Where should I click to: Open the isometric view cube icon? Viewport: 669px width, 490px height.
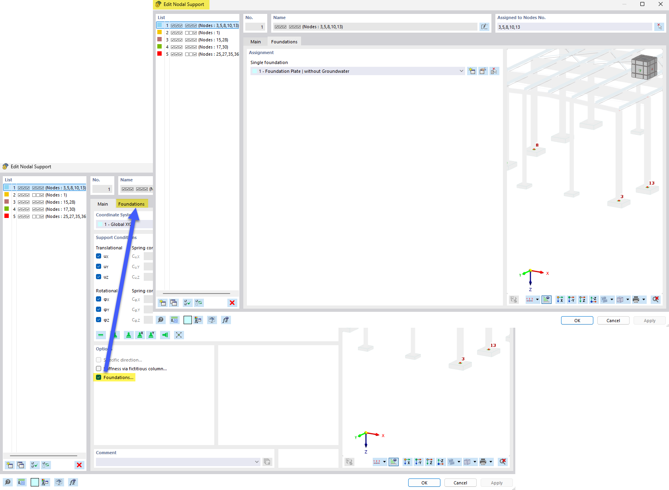click(x=644, y=66)
